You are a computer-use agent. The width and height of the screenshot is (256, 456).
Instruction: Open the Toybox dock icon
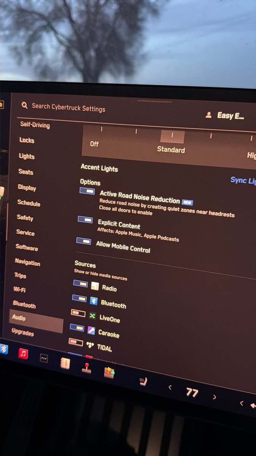click(109, 372)
